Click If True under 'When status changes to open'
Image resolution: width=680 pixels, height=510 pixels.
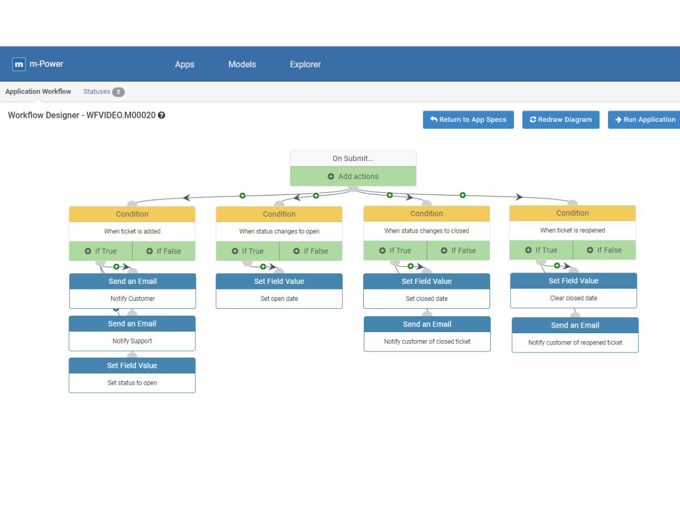pos(248,251)
